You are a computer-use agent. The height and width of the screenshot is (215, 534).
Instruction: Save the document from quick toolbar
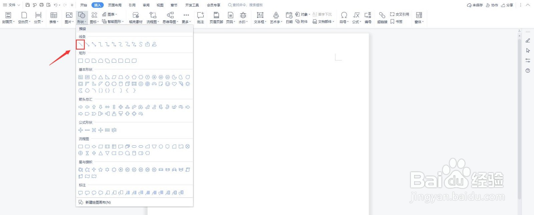28,5
